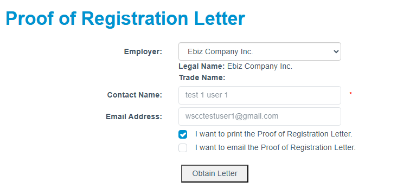Click the Email Address field label
397x195 pixels.
point(134,116)
